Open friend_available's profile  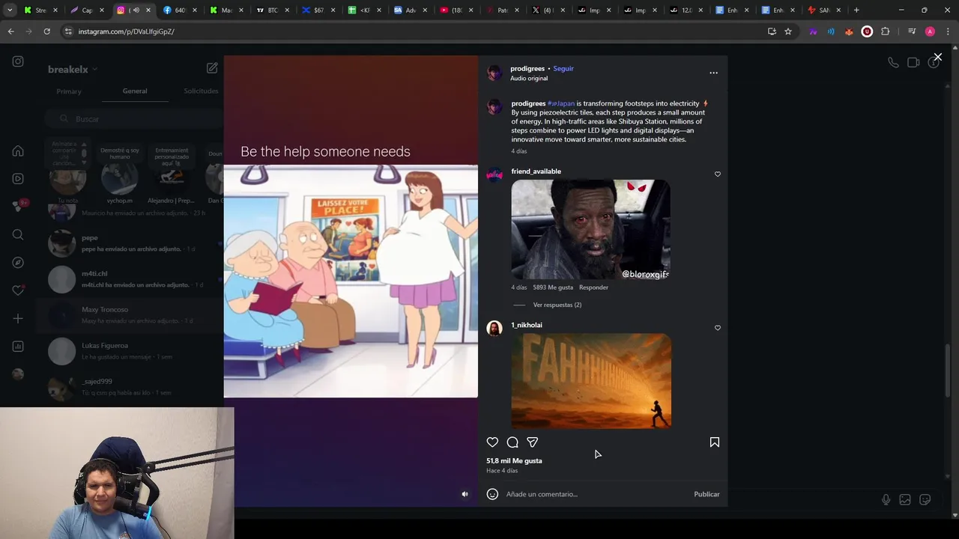[x=536, y=171]
